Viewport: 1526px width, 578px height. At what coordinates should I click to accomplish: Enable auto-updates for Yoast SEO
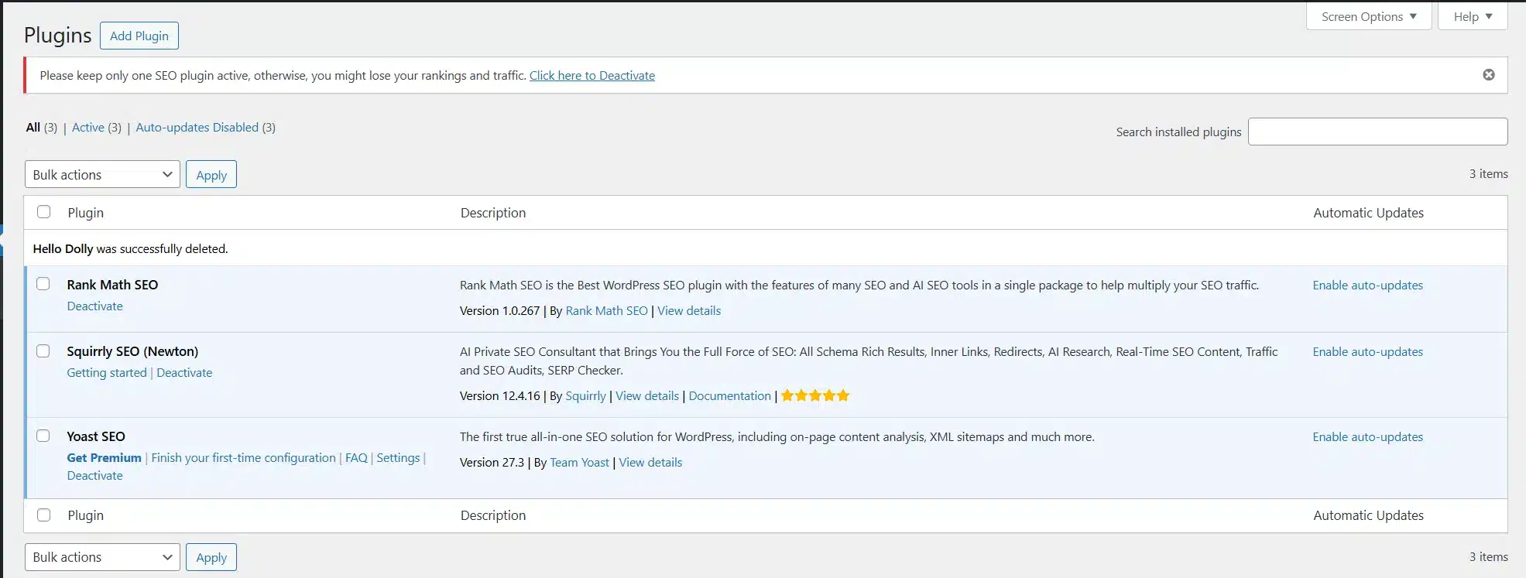point(1367,436)
